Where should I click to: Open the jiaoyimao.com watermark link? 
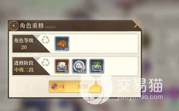(140, 97)
